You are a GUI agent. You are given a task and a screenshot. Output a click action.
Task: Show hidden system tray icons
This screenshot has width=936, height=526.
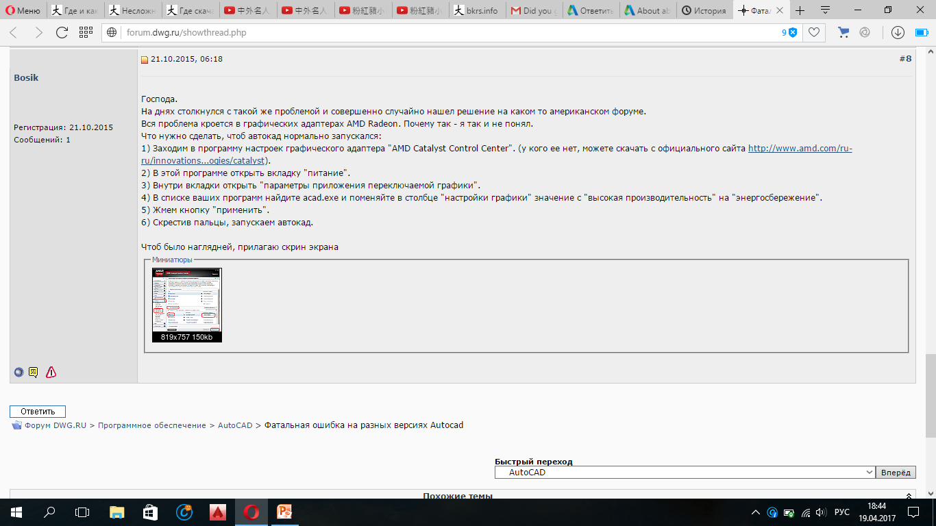[x=756, y=512]
